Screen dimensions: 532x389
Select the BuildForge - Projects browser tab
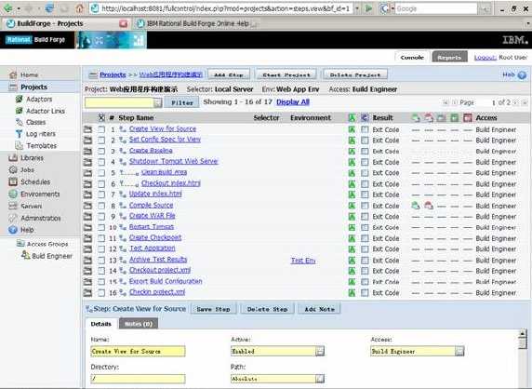[65, 23]
